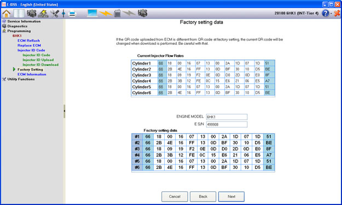Open the dropdown arrow beside Help icon
The height and width of the screenshot is (205, 342).
[331, 14]
